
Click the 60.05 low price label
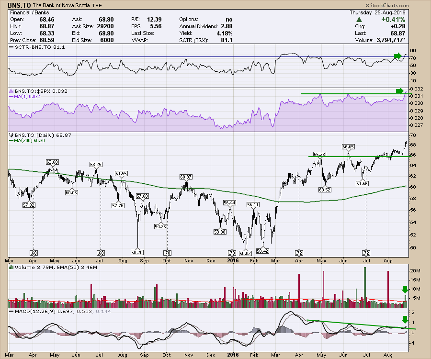71,192
